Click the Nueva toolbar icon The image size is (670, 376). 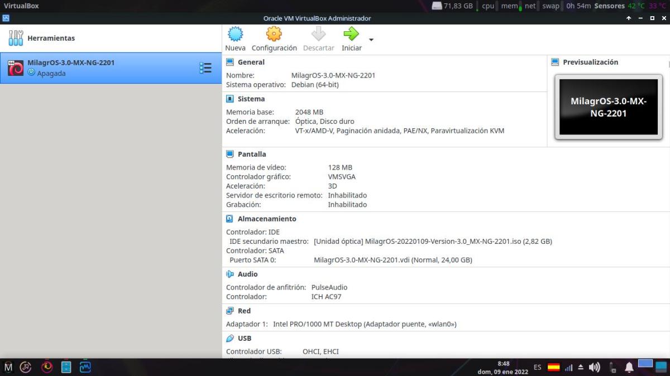(x=235, y=35)
